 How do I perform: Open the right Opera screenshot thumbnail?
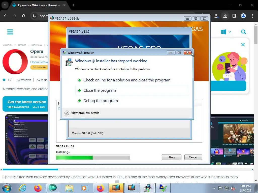[232, 139]
